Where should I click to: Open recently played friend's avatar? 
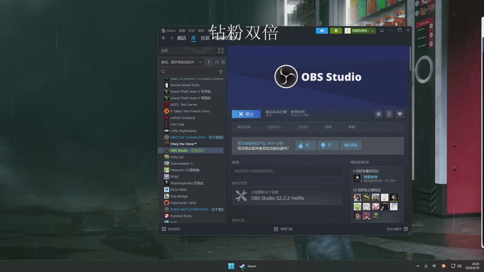(357, 178)
